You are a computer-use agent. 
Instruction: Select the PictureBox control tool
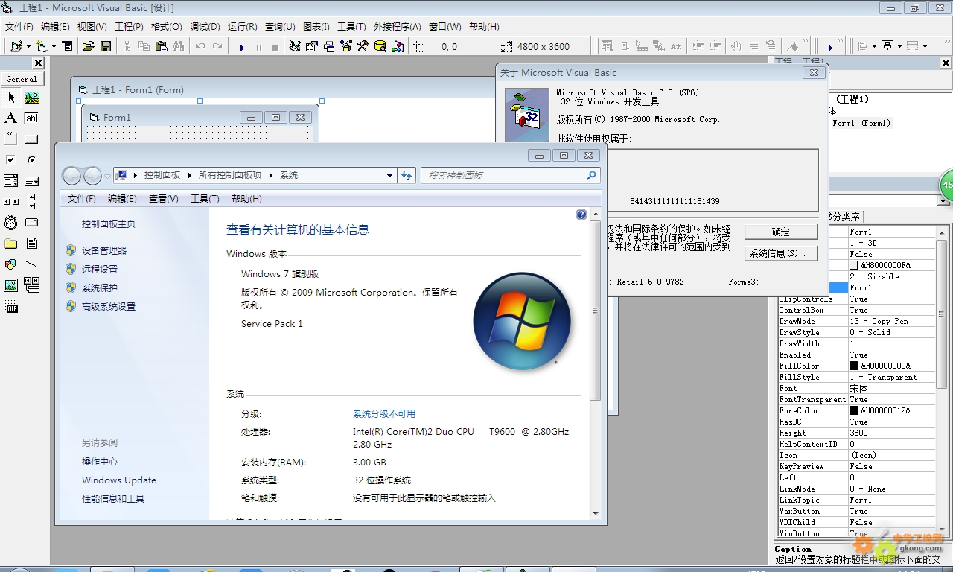(32, 98)
